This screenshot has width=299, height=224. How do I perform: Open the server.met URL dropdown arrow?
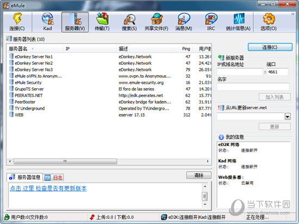288,116
